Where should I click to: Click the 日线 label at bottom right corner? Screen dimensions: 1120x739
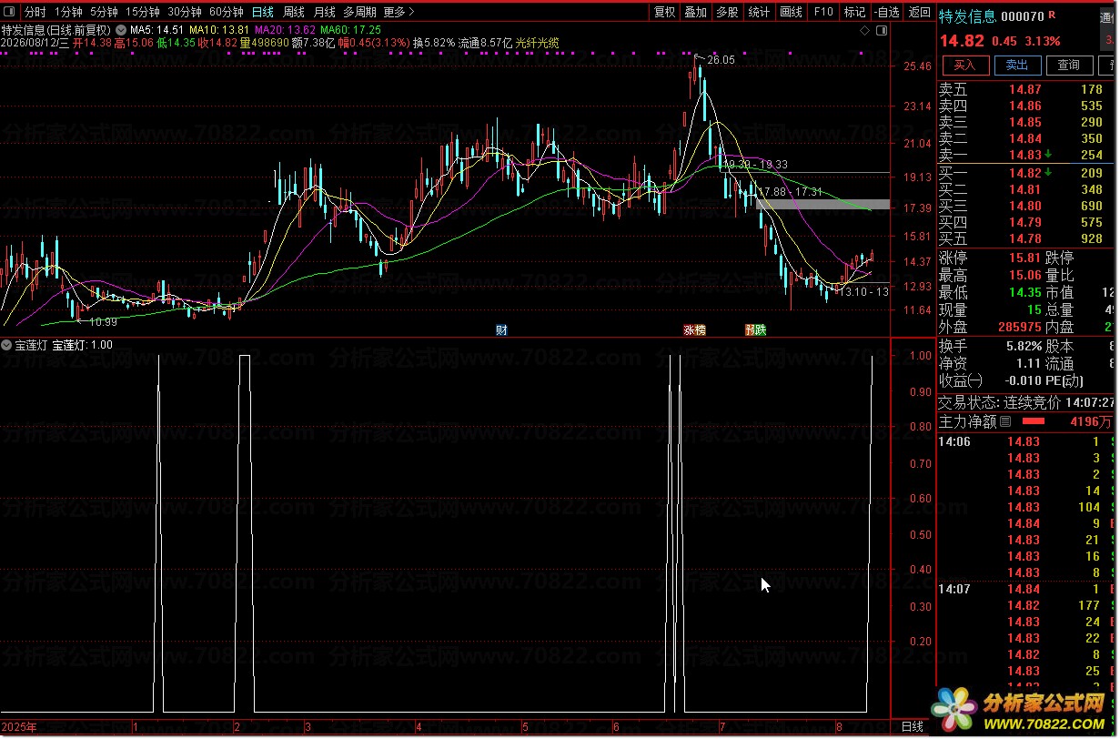(913, 726)
